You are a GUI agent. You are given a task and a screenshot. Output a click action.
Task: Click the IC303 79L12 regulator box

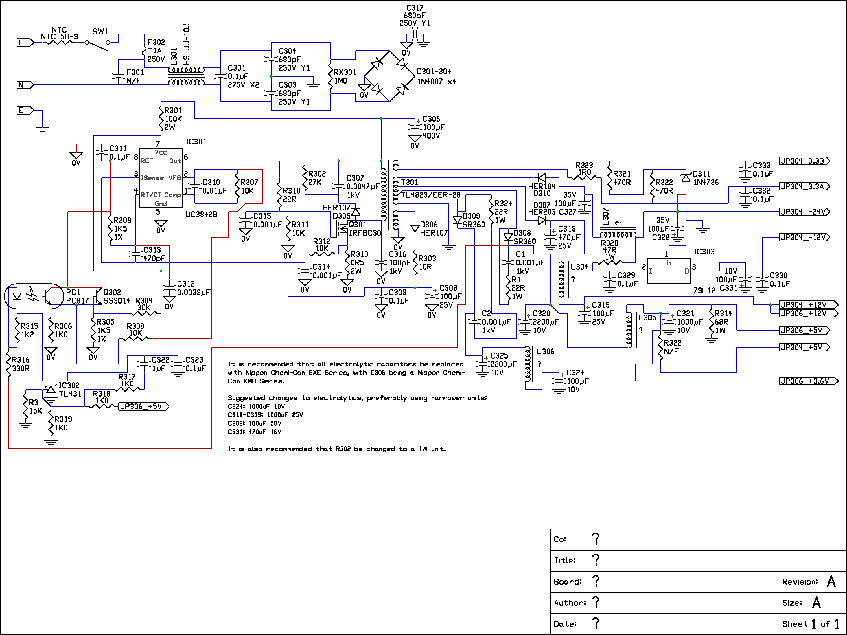[669, 271]
